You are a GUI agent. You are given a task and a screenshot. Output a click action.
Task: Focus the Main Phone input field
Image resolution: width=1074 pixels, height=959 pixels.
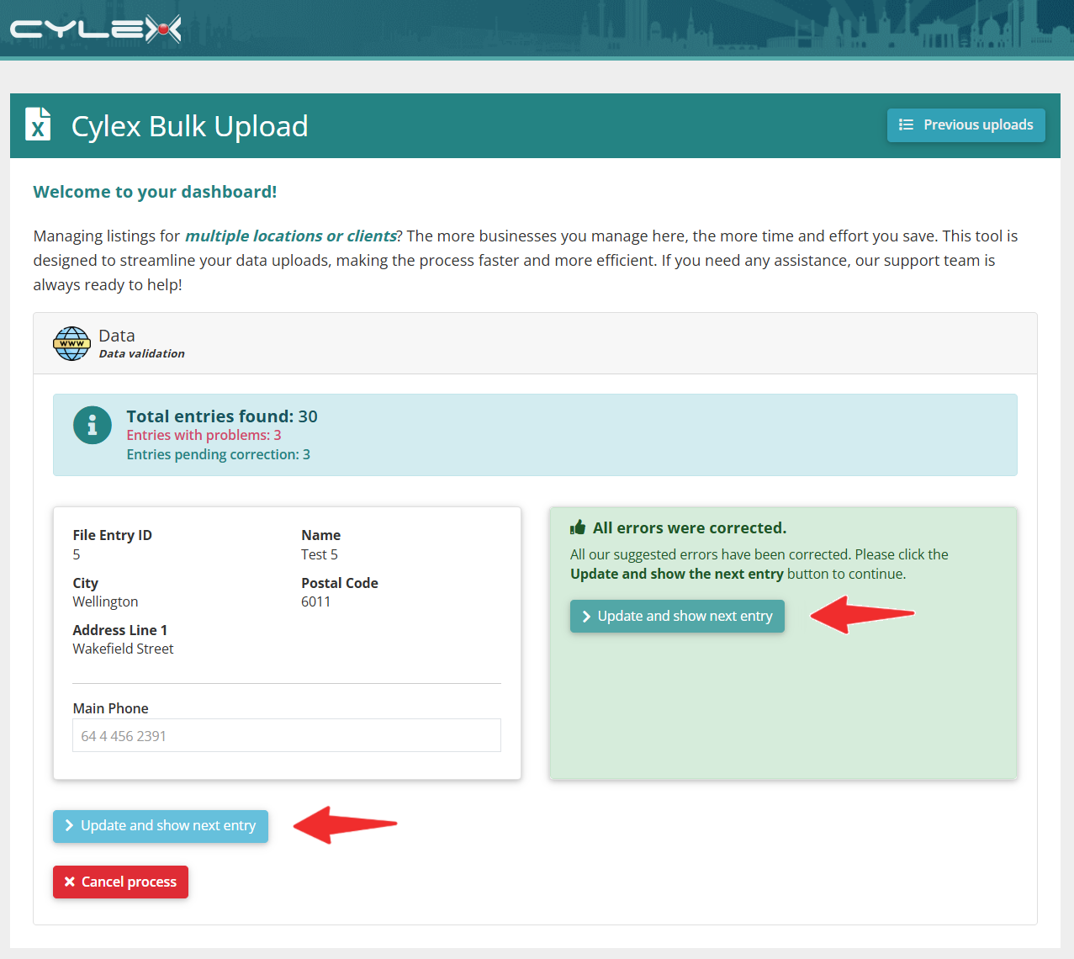pyautogui.click(x=287, y=735)
